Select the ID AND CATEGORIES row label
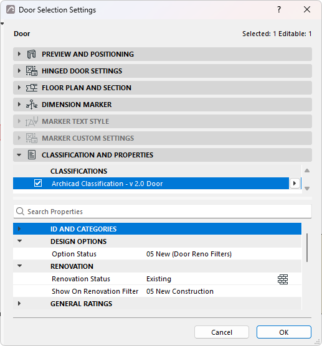 pos(83,229)
